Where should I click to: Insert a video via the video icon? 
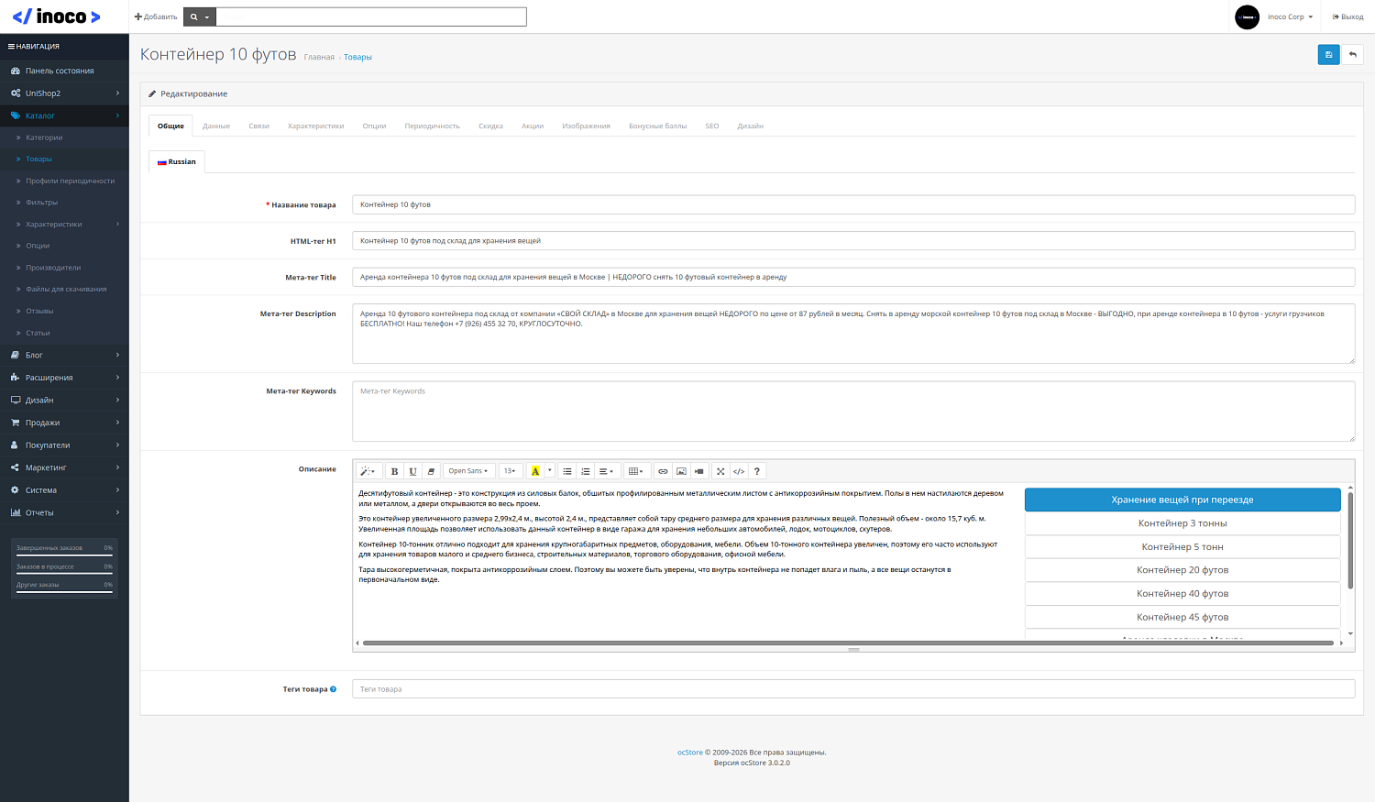coord(698,470)
